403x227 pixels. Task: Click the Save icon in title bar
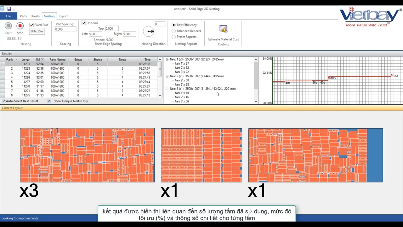coord(9,9)
